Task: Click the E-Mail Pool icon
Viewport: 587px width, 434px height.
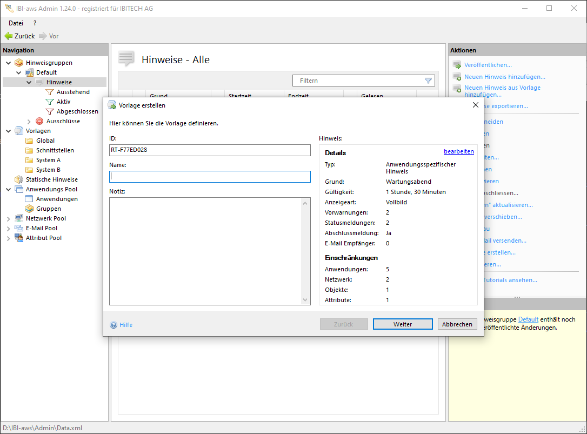Action: tap(19, 228)
